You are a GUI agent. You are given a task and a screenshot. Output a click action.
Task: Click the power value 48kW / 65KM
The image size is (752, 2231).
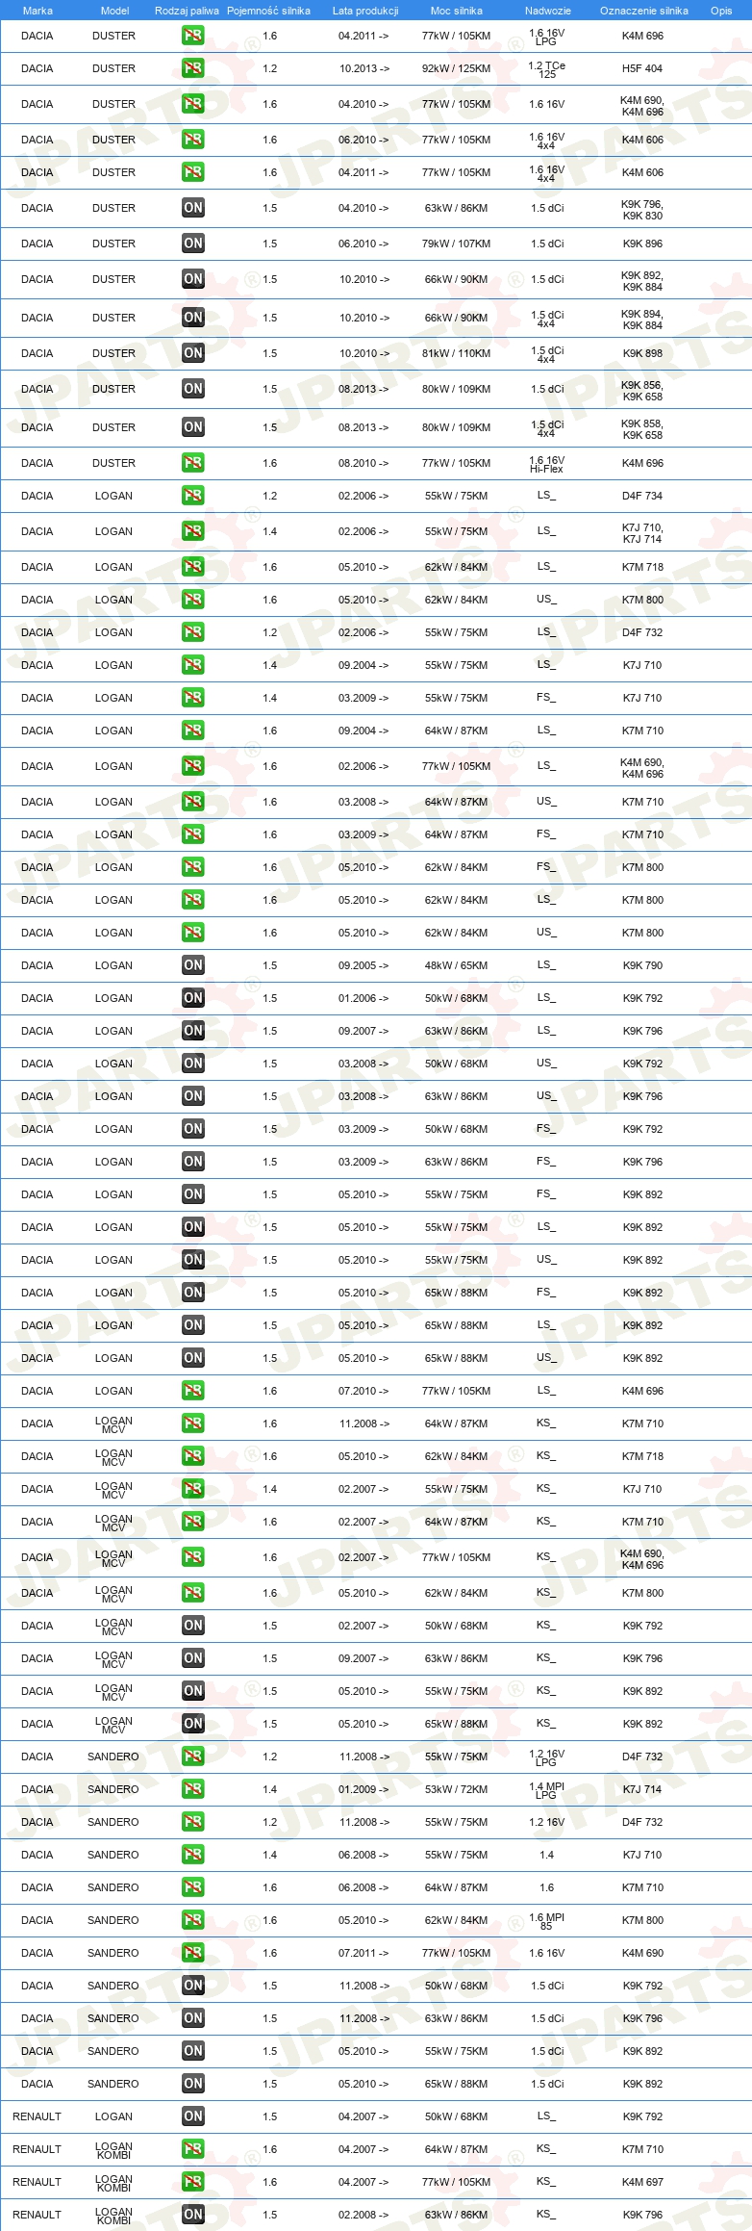pos(456,965)
